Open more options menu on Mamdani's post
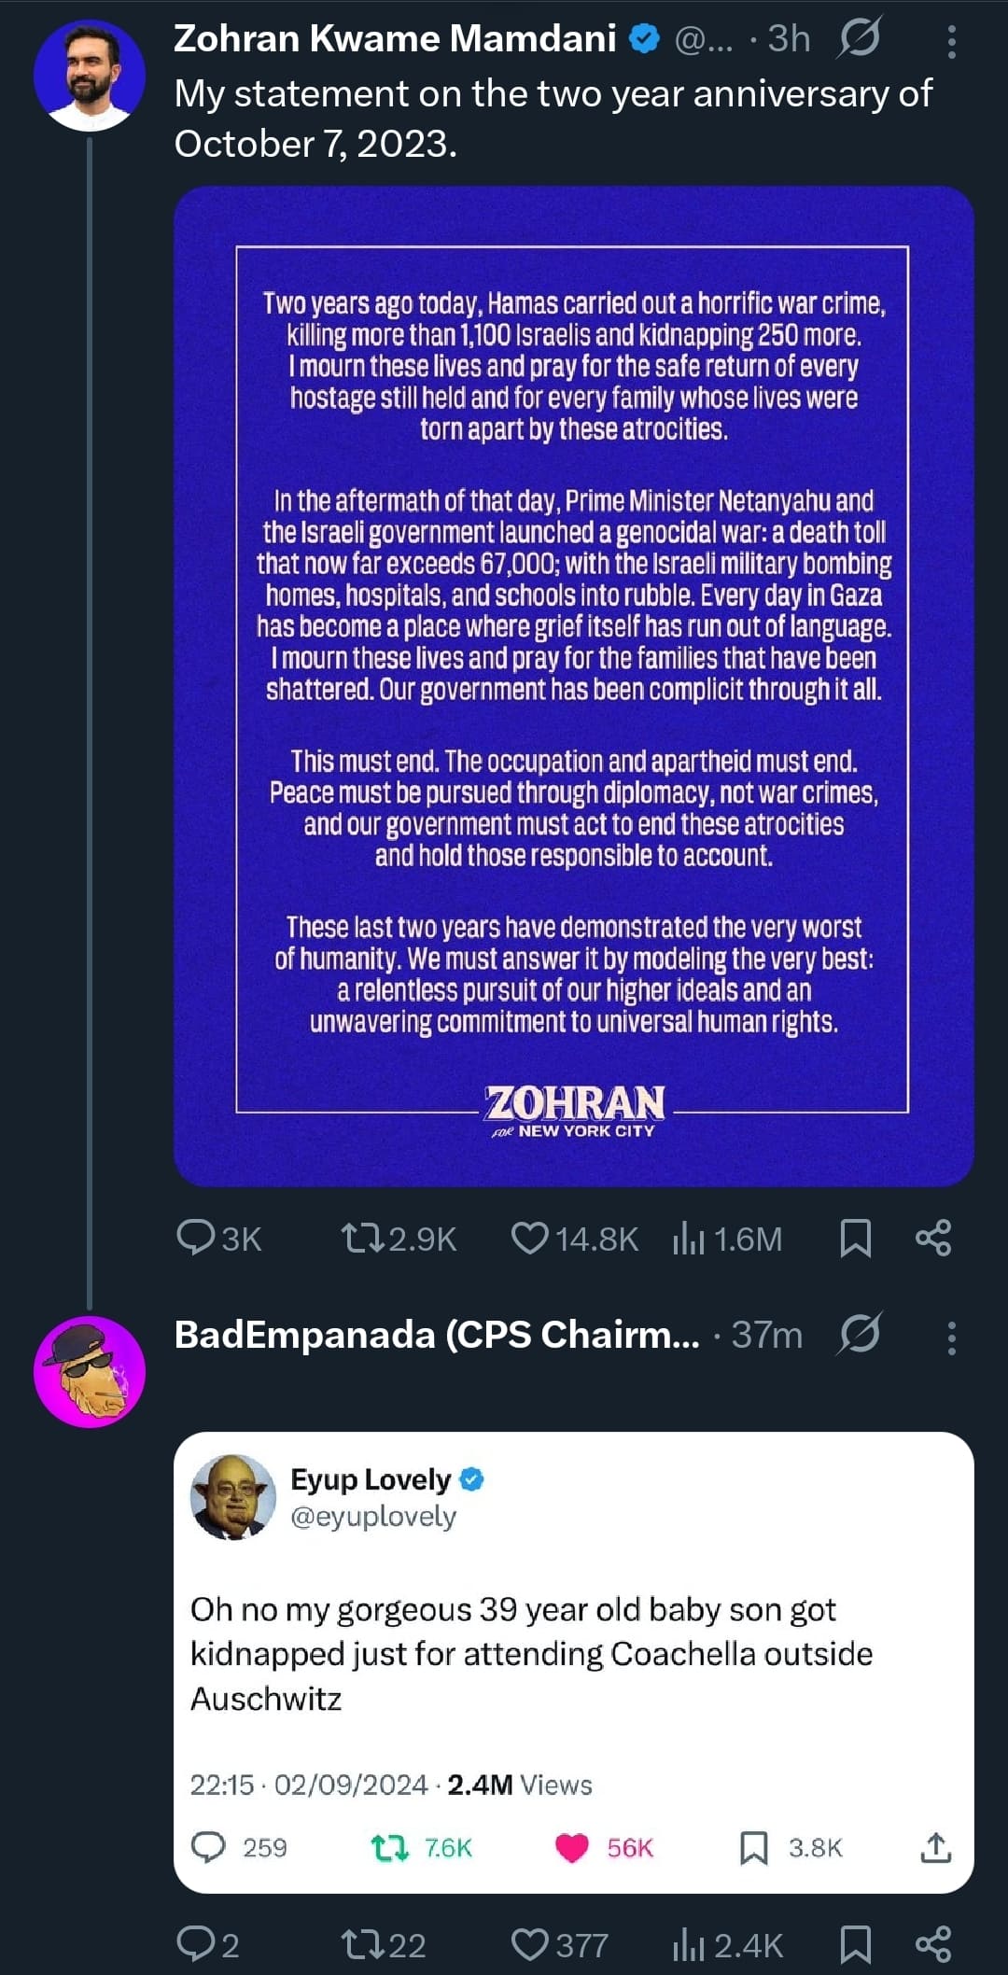Image resolution: width=1008 pixels, height=1975 pixels. pyautogui.click(x=951, y=41)
